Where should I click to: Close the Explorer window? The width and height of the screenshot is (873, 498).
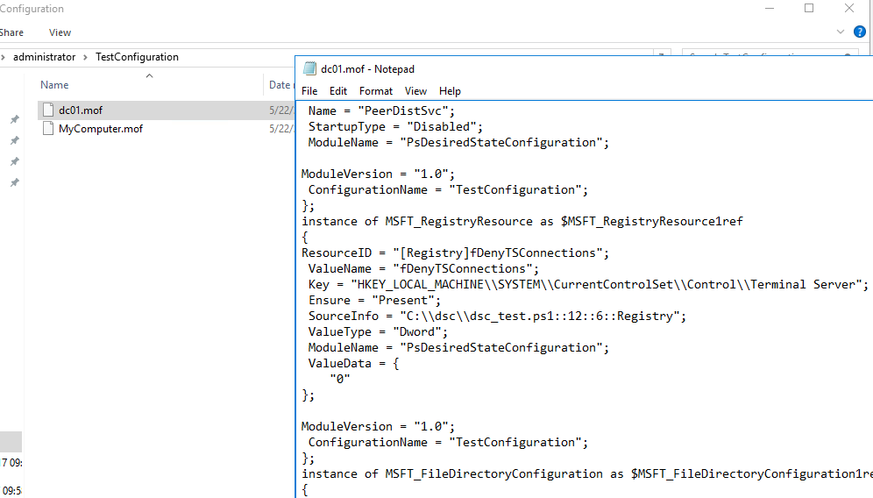click(849, 9)
